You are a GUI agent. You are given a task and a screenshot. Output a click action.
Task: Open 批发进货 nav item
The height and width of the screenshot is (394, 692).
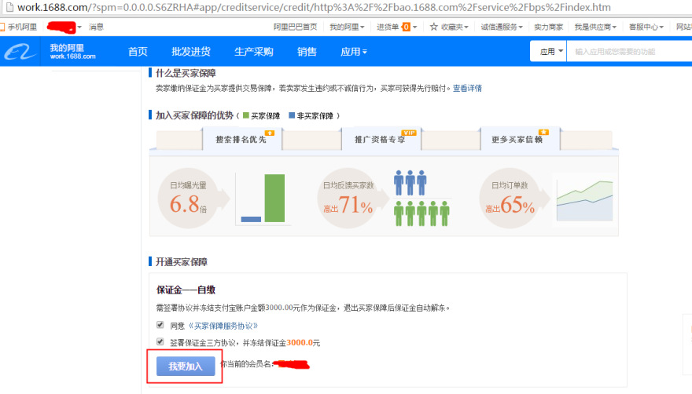[x=190, y=52]
